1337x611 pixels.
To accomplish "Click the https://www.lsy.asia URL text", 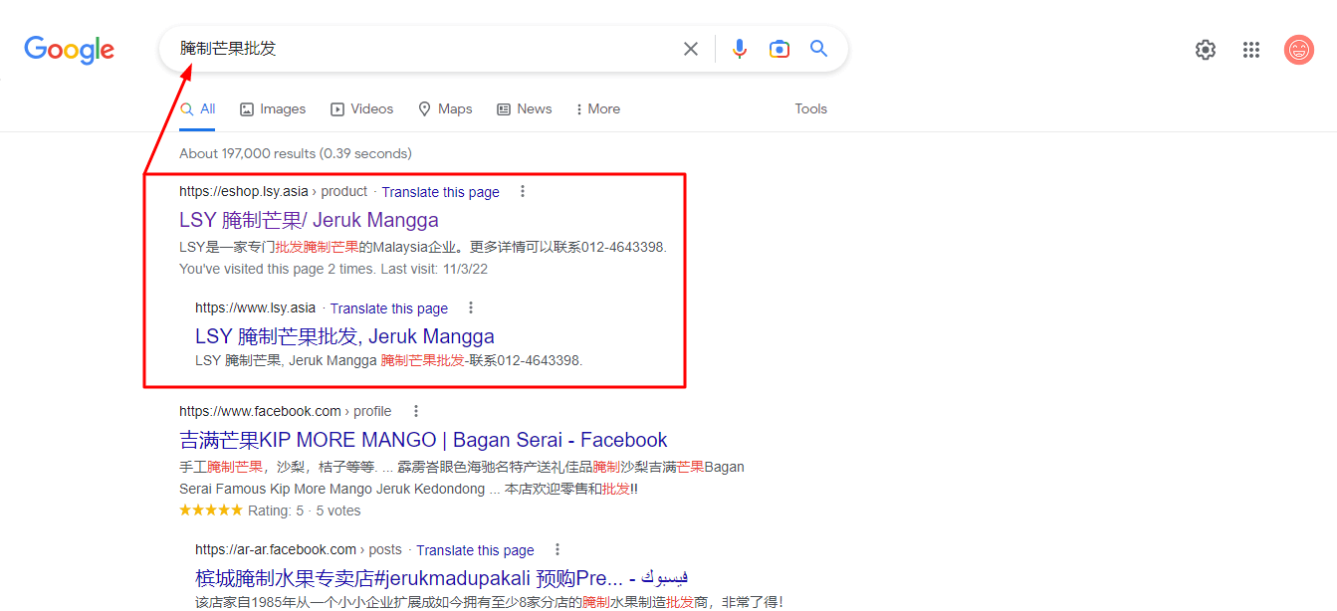I will 255,307.
